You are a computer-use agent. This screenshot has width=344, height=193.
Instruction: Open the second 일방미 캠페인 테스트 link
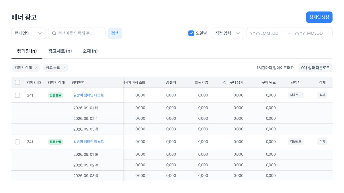(89, 142)
